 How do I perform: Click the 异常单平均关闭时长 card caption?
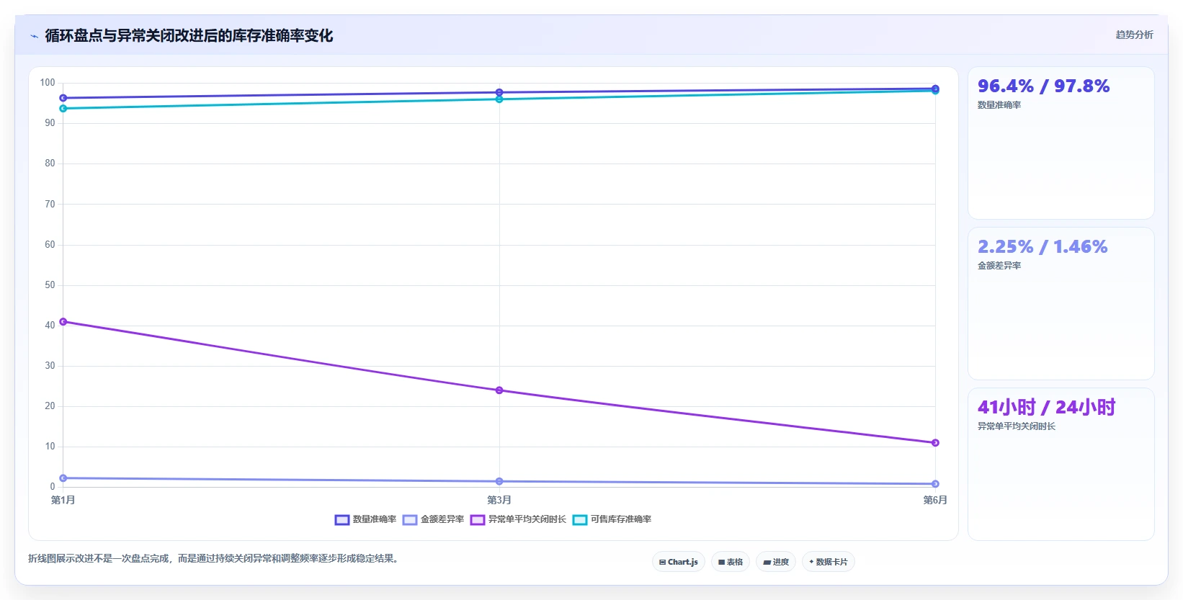(1017, 426)
